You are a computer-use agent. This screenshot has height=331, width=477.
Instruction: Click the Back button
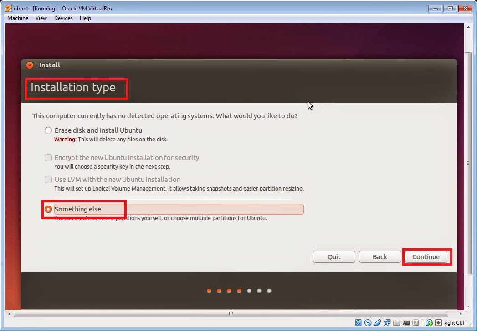380,256
